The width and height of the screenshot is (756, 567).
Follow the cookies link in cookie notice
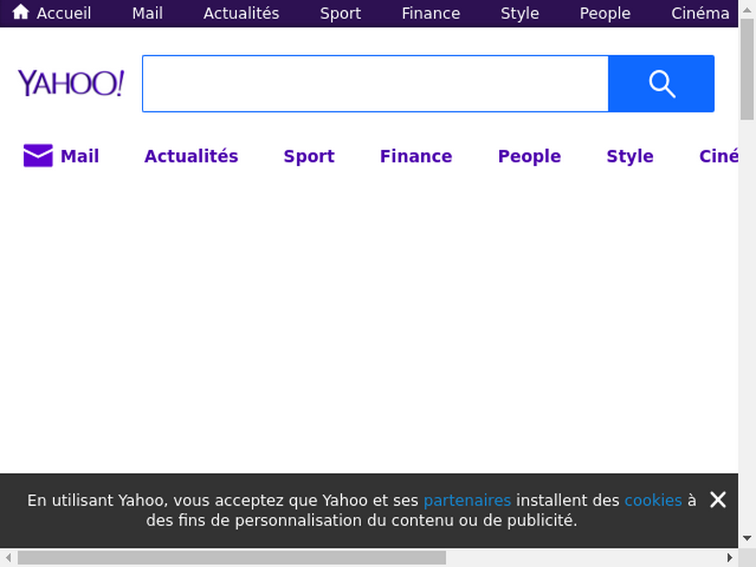(x=653, y=501)
